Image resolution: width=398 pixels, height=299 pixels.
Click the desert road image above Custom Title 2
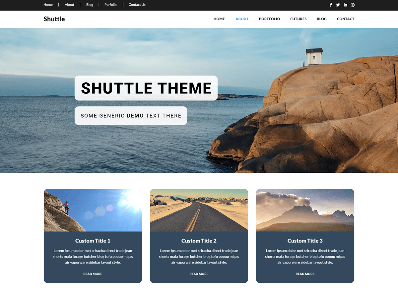tap(199, 210)
